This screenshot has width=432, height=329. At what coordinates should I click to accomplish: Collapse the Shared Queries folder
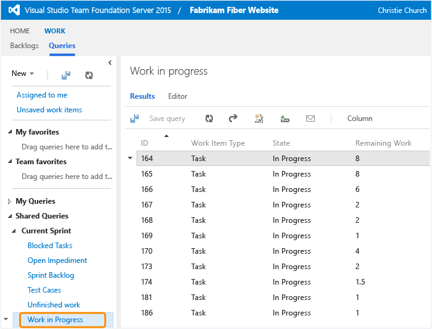(10, 216)
